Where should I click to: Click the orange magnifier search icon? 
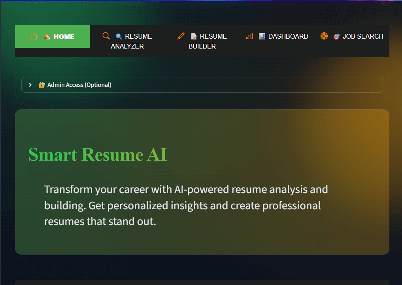tap(106, 36)
